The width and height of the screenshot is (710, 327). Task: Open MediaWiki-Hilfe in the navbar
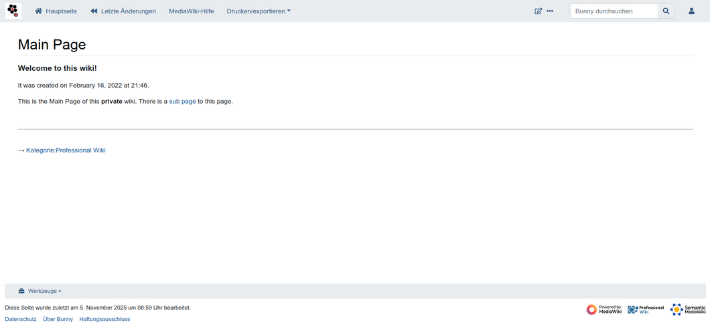tap(191, 11)
